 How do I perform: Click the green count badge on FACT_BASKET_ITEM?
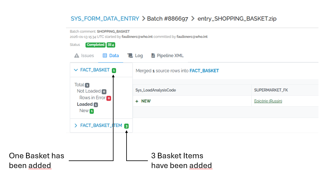pyautogui.click(x=127, y=125)
